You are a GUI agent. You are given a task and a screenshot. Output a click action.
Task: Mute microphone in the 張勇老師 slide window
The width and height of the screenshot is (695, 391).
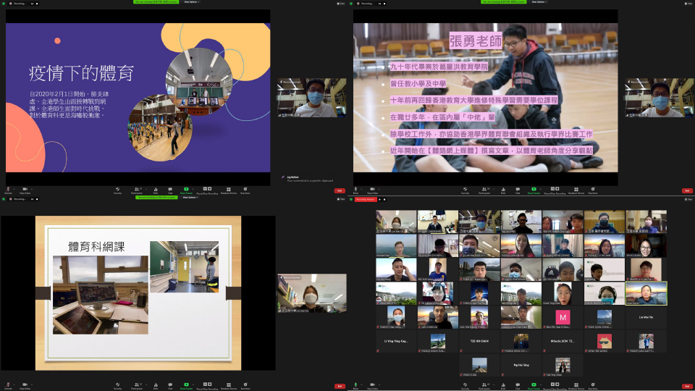[x=355, y=190]
